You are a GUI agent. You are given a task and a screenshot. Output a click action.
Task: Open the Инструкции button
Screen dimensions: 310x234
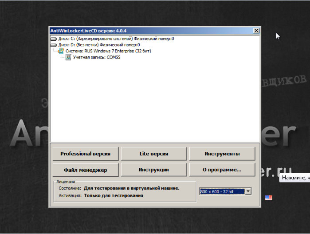154,170
